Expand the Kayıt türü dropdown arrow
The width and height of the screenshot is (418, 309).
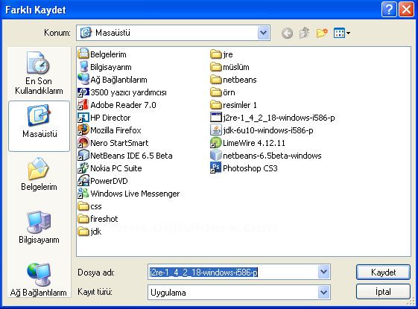pyautogui.click(x=323, y=292)
